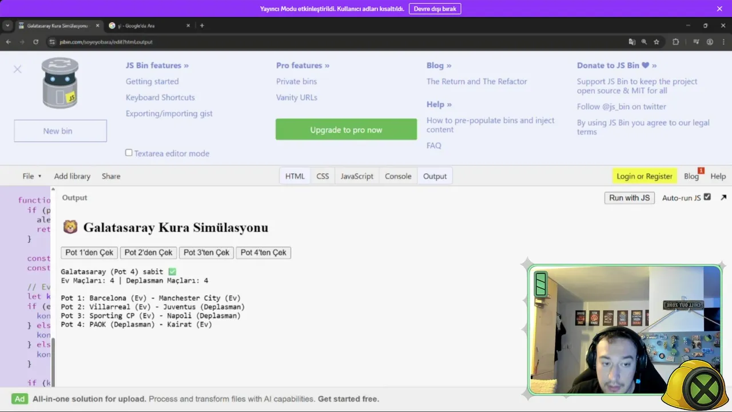
Task: Open Support JS Bin open source link
Action: (x=637, y=86)
